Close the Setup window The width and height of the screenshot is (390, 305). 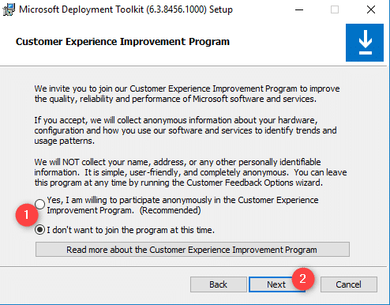371,9
